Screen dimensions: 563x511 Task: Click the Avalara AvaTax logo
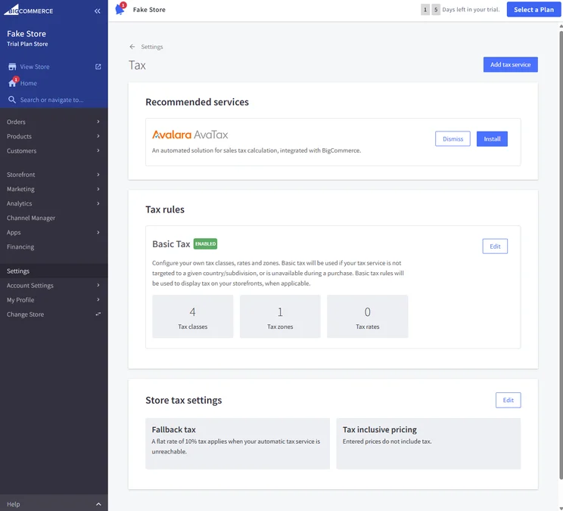tap(190, 135)
